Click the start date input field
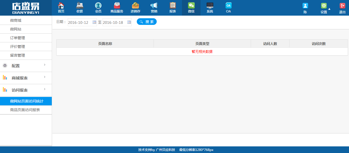Viewport: 349px width, 153px height. tap(79, 22)
